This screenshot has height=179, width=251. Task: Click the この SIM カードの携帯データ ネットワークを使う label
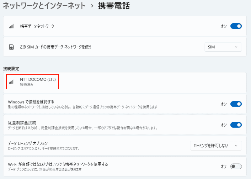tap(56, 47)
